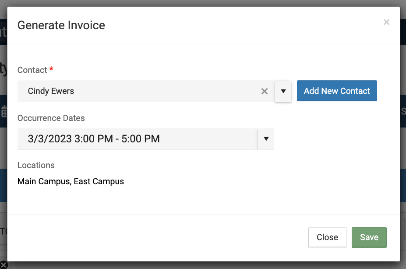The width and height of the screenshot is (406, 269).
Task: Click the East Campus location text
Action: click(99, 181)
